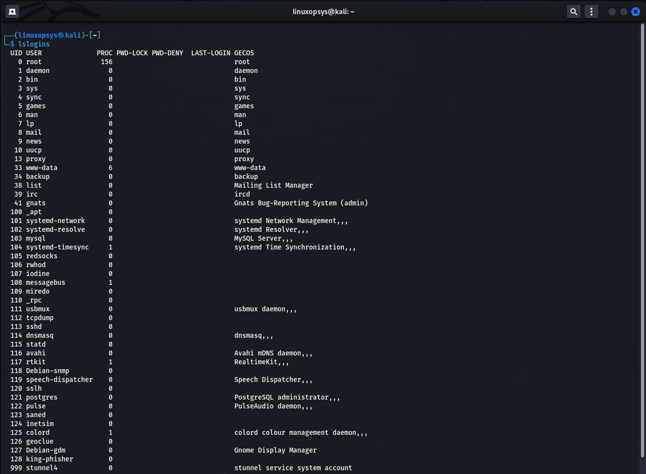Click the window title linuxopsys@kali: ~

coord(322,11)
